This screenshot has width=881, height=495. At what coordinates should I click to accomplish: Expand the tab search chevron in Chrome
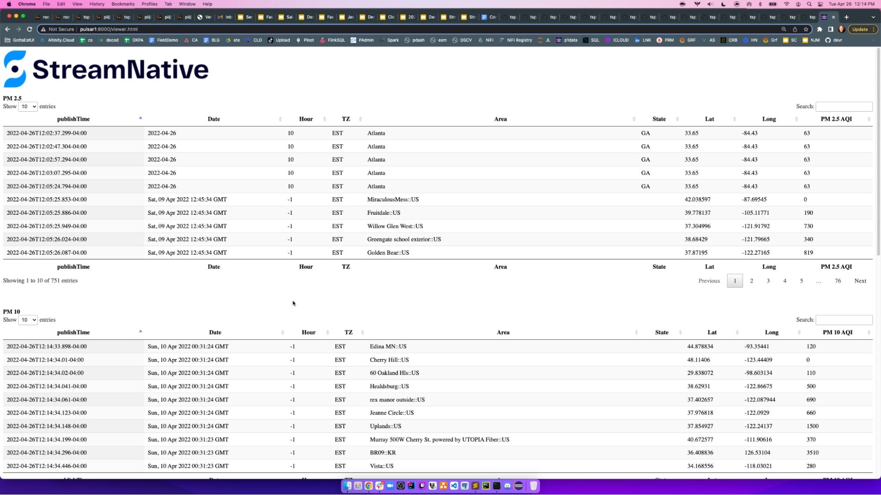(x=873, y=17)
